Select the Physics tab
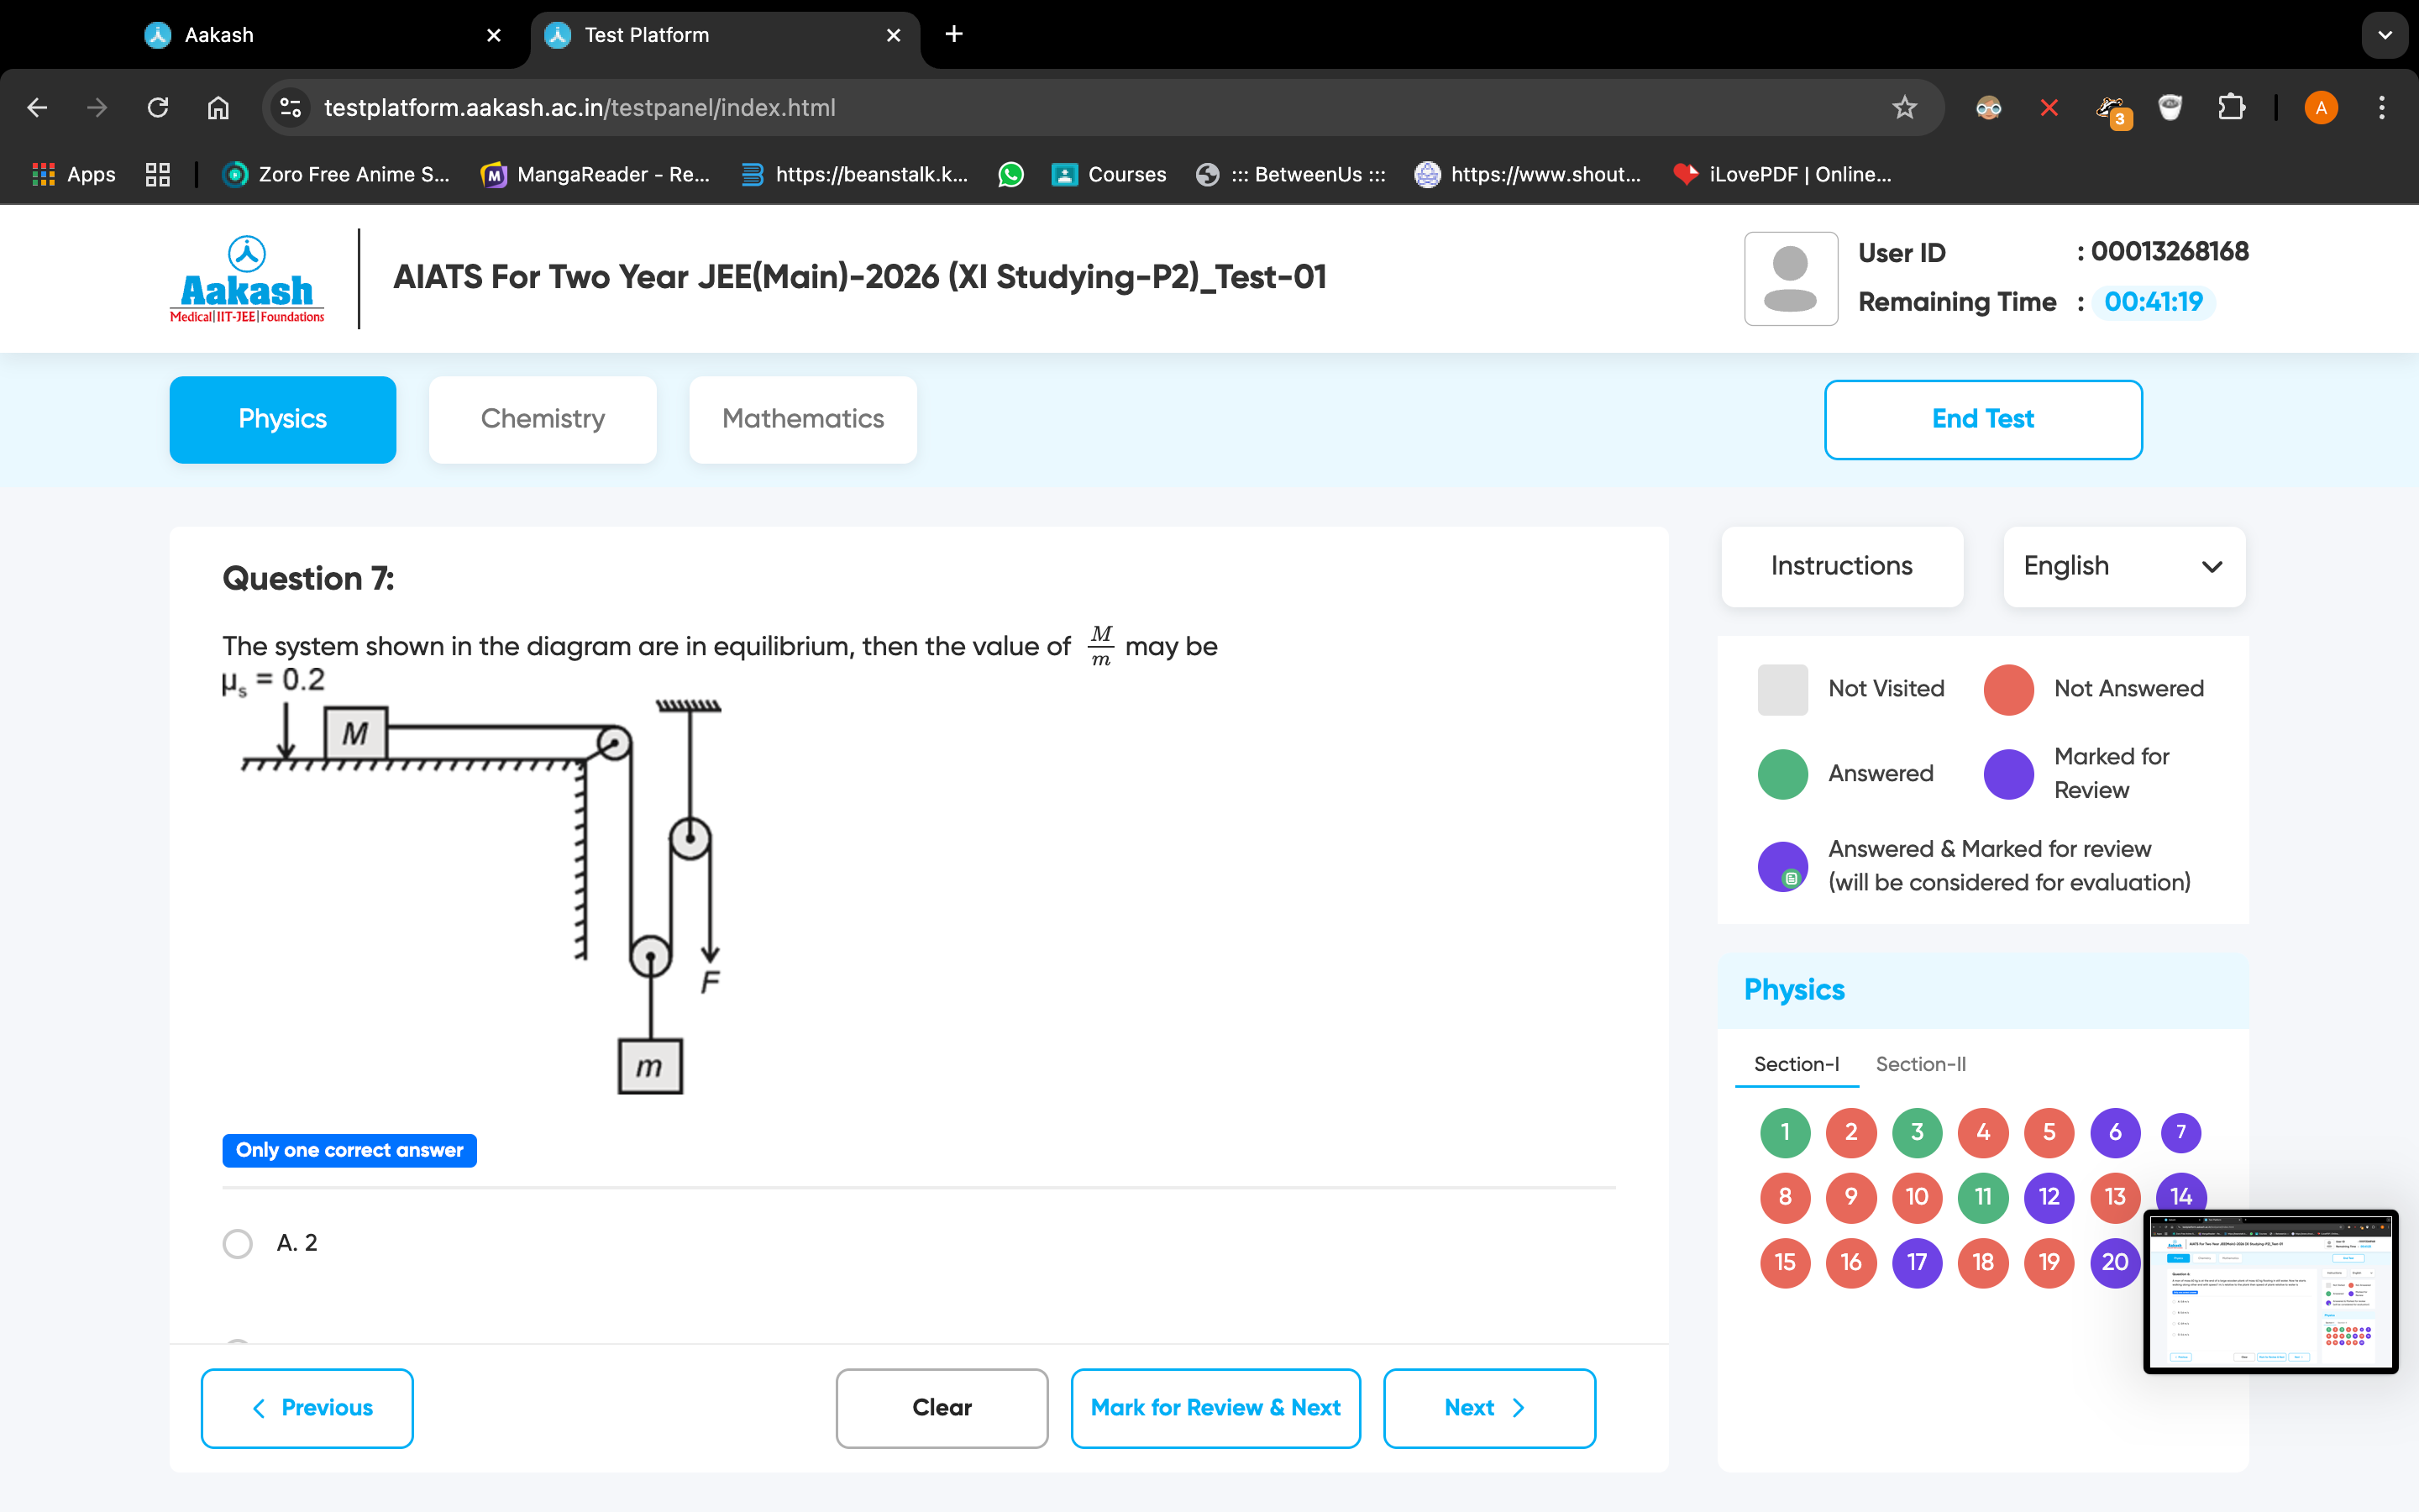2419x1512 pixels. point(282,418)
